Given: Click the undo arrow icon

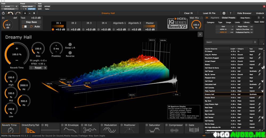Looking at the screenshot, I should point(11,13).
